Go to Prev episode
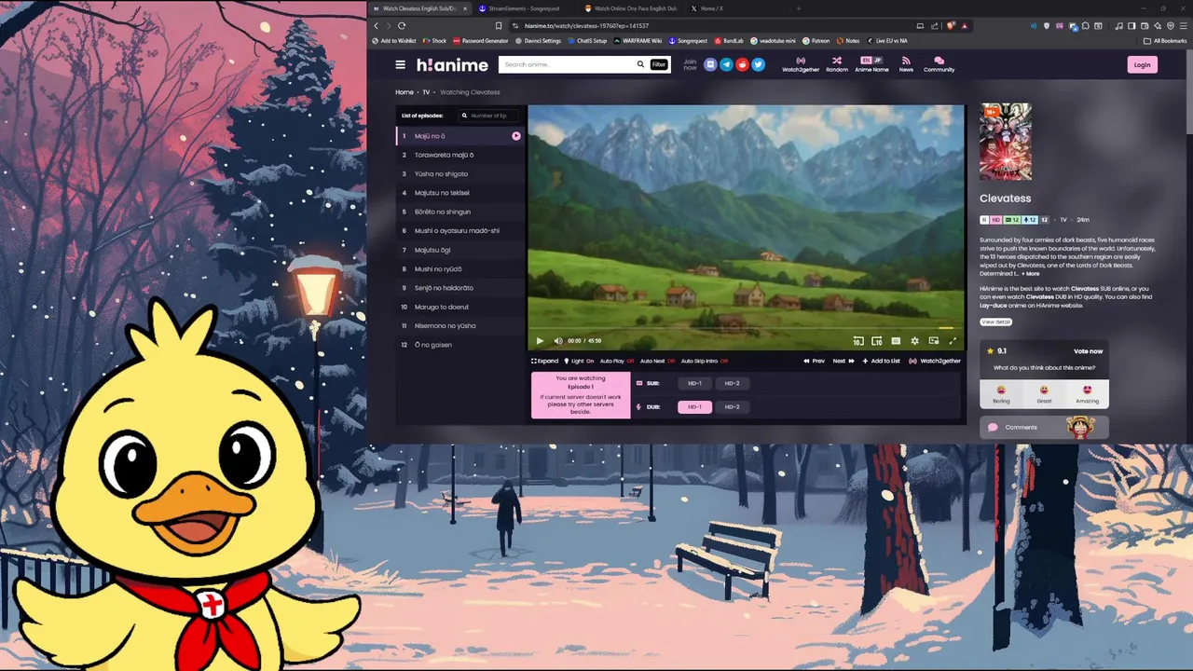Screen dimensions: 1193x671 (815, 361)
